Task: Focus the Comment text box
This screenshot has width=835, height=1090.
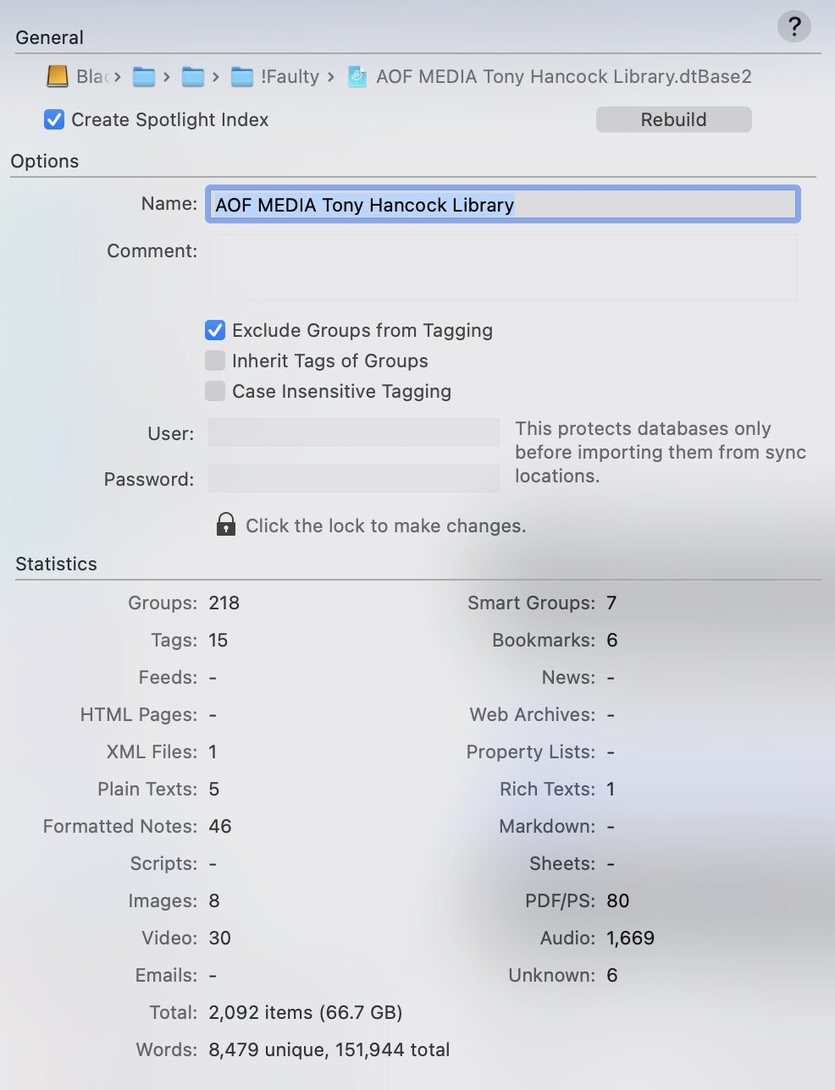Action: [502, 267]
